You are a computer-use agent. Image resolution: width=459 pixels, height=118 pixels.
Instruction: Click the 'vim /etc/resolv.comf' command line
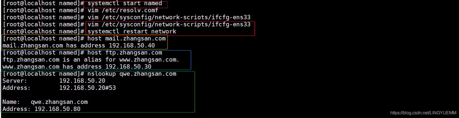(x=123, y=11)
